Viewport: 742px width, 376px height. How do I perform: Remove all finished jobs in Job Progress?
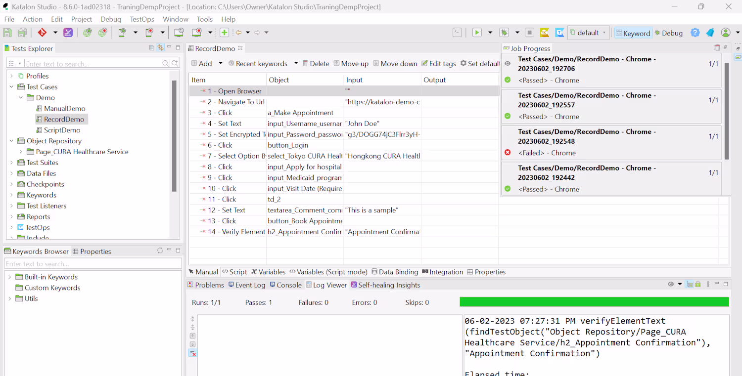coord(717,48)
